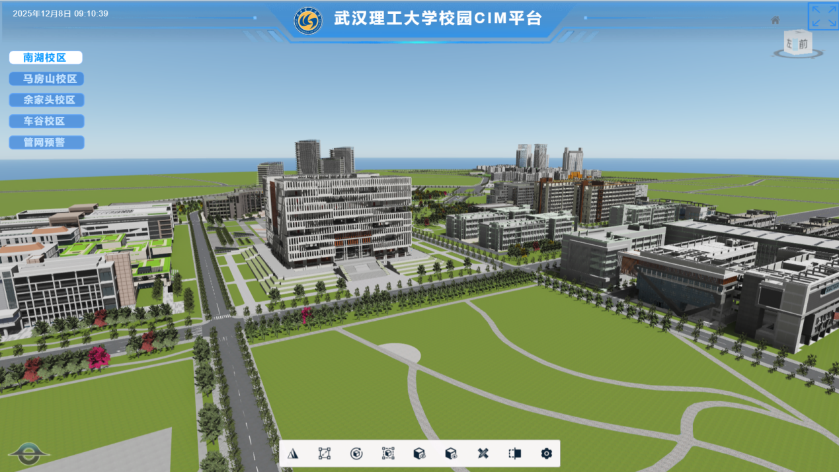Click the mountain-shaped terrain tool icon

(x=292, y=454)
